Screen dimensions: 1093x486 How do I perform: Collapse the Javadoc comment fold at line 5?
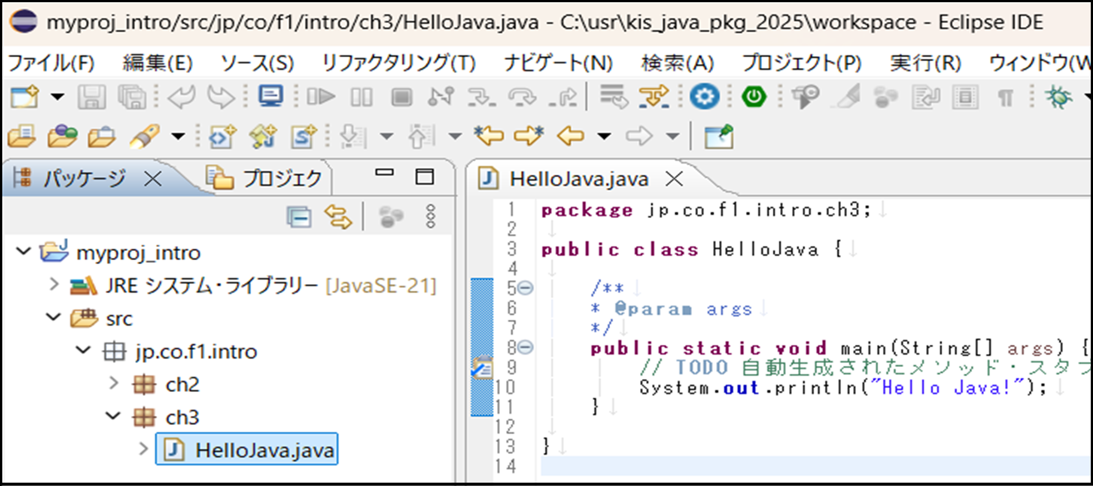tap(525, 288)
